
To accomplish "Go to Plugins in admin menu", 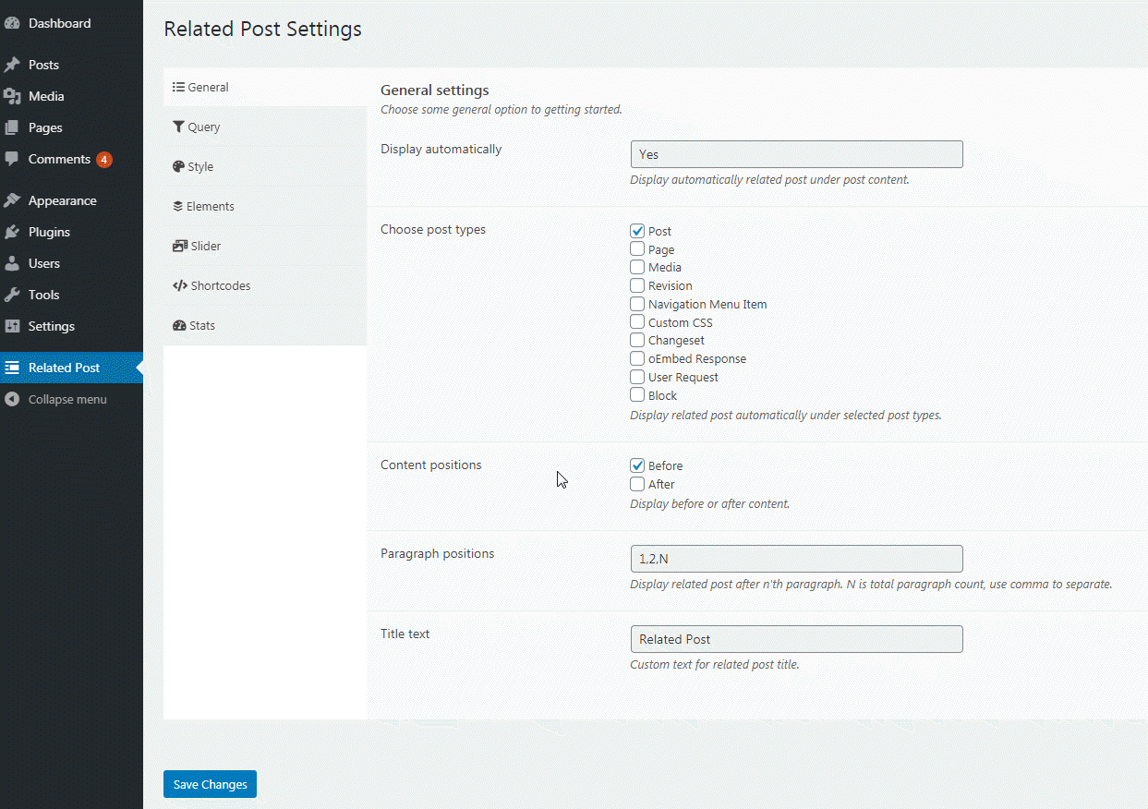I will pyautogui.click(x=71, y=232).
